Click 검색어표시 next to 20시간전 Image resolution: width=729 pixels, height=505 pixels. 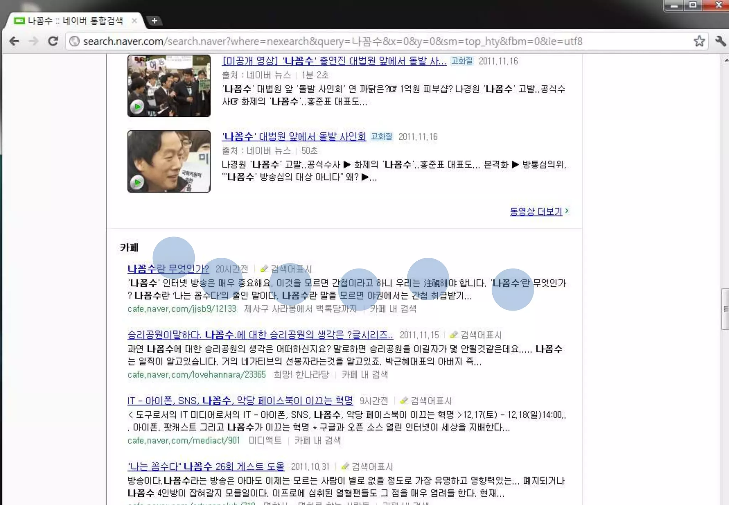point(290,269)
